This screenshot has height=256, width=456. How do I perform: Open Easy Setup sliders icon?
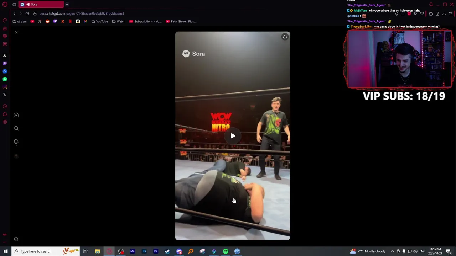(450, 14)
